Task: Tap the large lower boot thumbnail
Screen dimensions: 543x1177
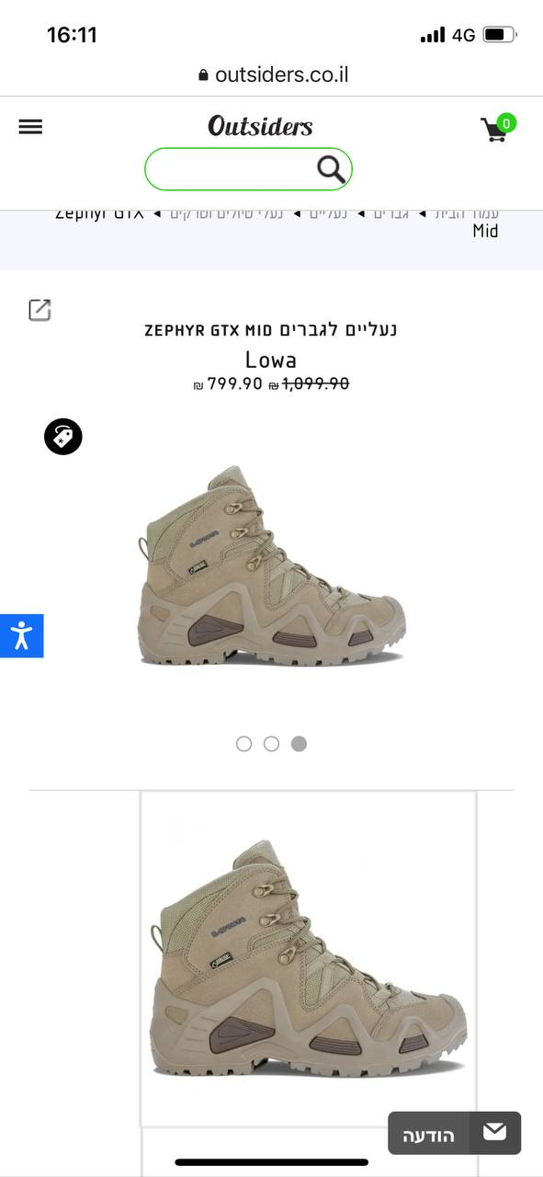Action: [x=309, y=958]
